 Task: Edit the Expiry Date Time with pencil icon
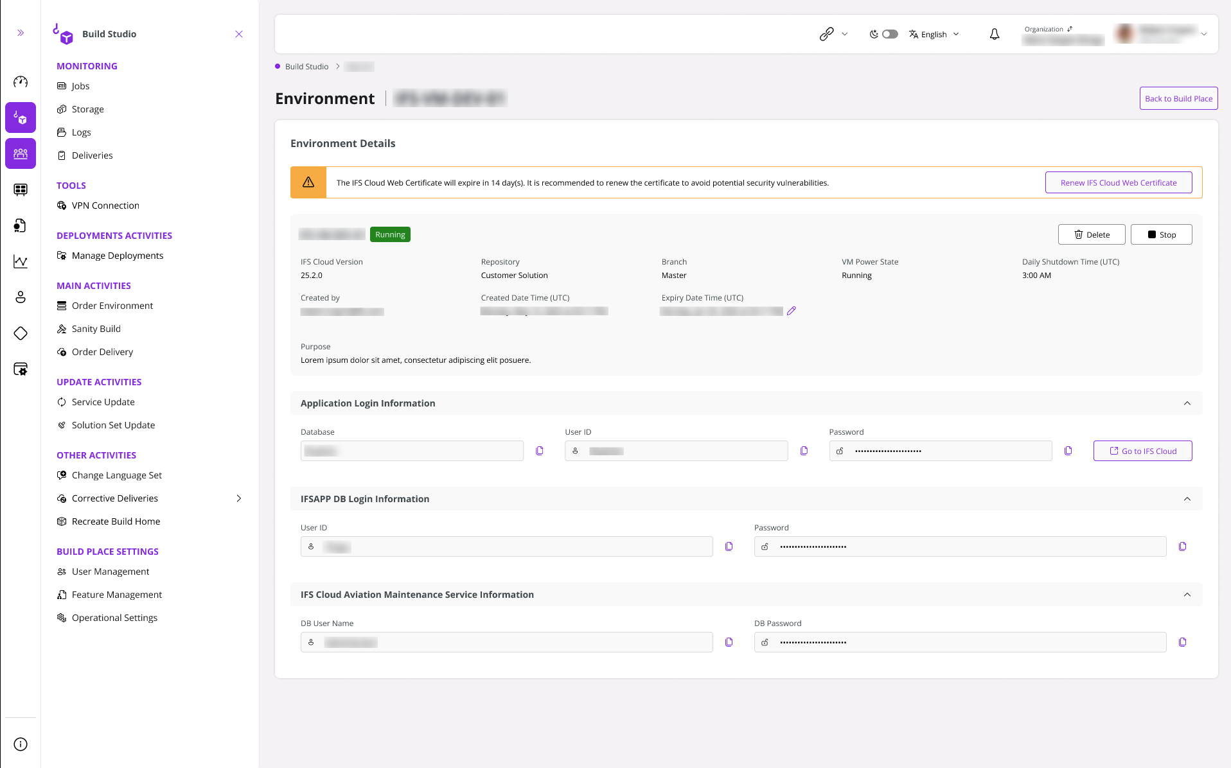(x=792, y=311)
